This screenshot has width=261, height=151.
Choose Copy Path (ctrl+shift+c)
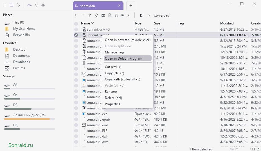point(127,79)
